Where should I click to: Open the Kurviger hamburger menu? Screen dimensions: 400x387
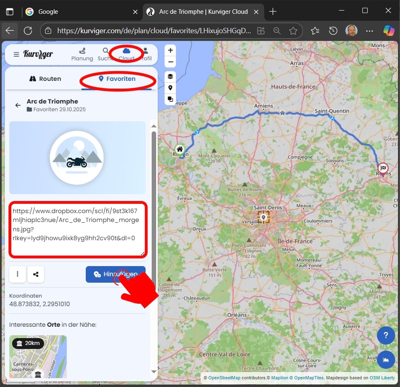coord(16,54)
